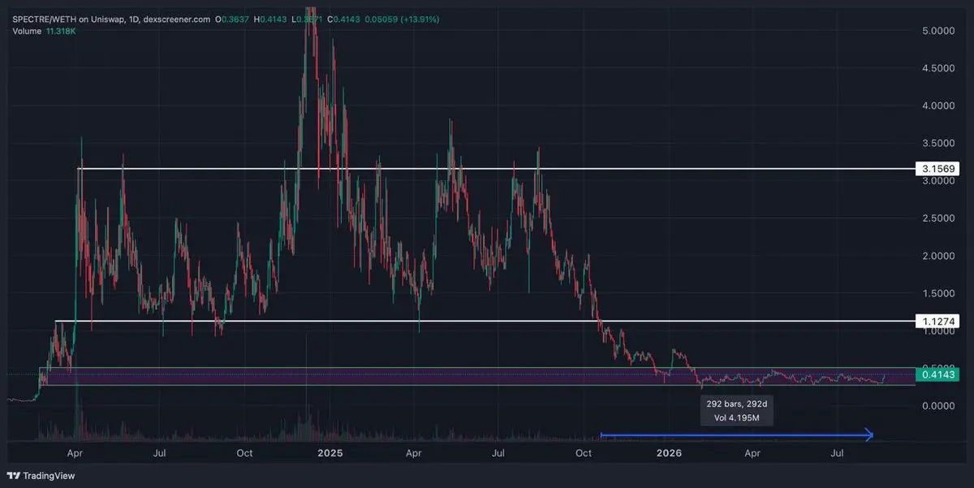This screenshot has height=488, width=974.
Task: Click the change value 0.05059 (+13.91%)
Action: coord(400,19)
